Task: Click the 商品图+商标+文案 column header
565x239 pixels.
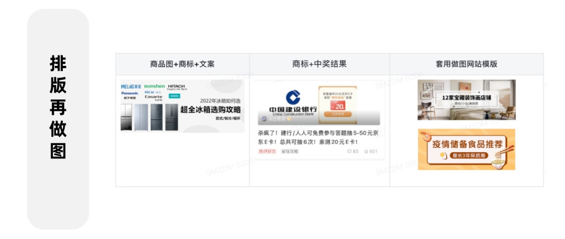Action: click(183, 64)
